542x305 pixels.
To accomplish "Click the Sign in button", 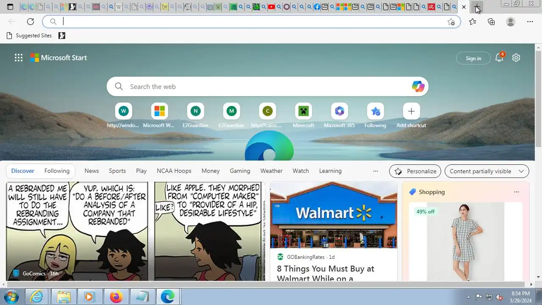I will tap(473, 58).
